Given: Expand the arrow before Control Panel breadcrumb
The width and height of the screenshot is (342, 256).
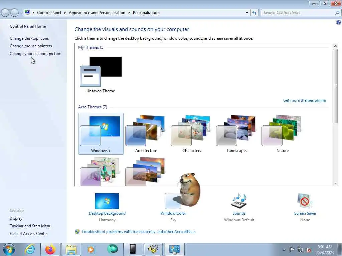Looking at the screenshot, I should 33,13.
